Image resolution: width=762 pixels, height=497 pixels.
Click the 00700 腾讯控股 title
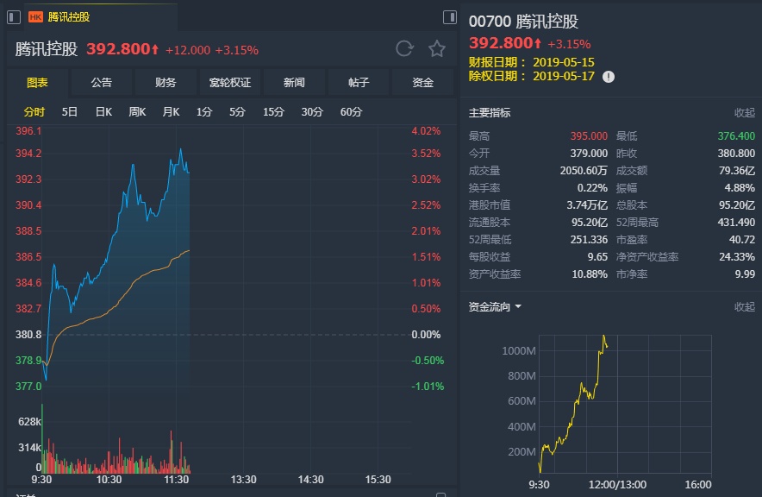(x=523, y=22)
